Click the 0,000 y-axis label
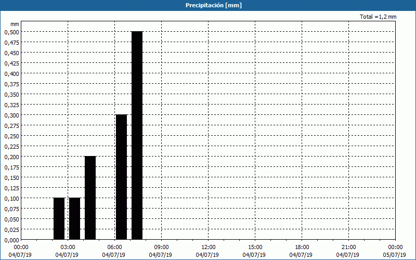This screenshot has width=416, height=260. click(x=11, y=240)
